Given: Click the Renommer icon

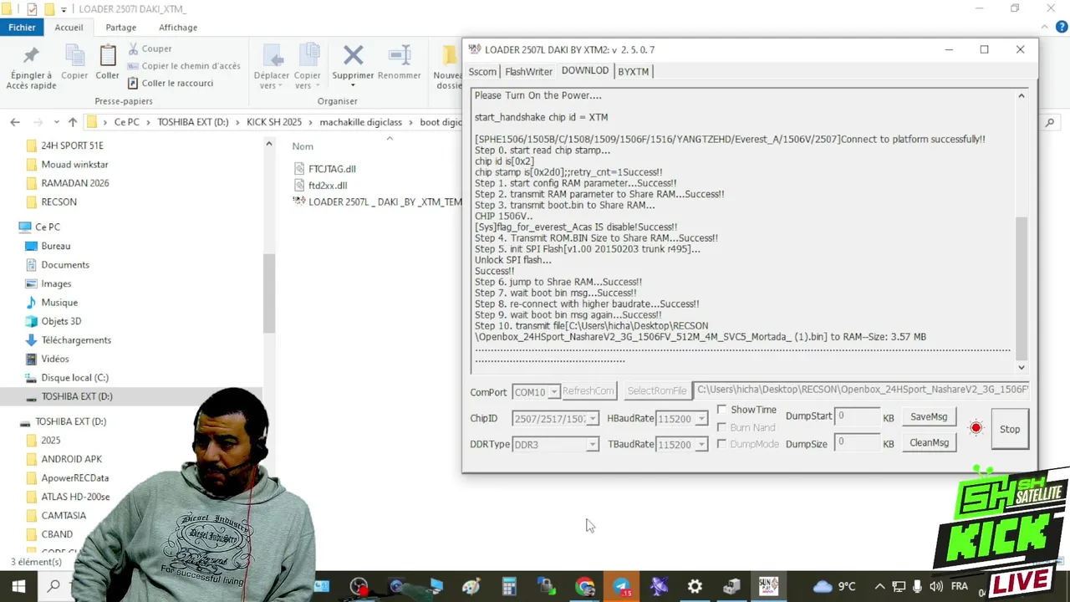Looking at the screenshot, I should [399, 56].
